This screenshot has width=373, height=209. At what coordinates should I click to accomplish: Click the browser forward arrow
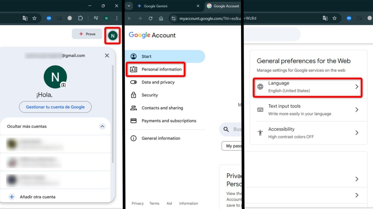point(140,18)
